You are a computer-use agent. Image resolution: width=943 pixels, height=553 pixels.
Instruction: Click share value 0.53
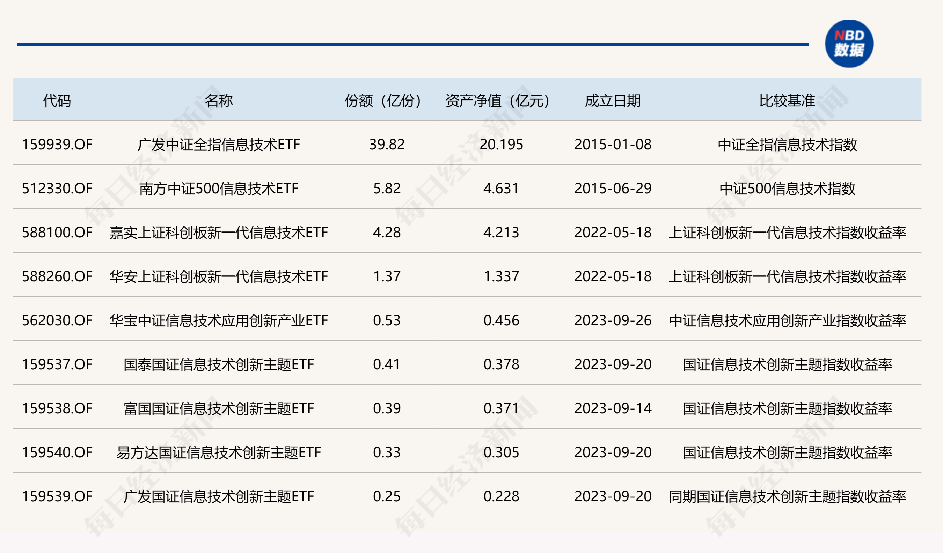point(387,320)
